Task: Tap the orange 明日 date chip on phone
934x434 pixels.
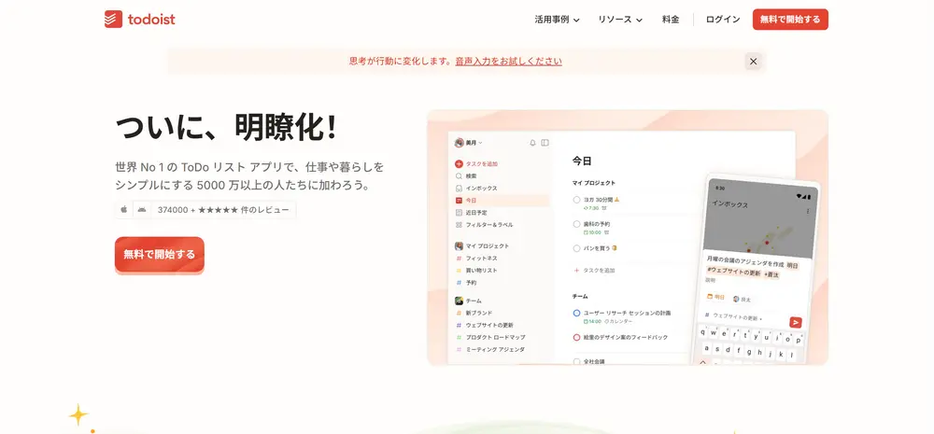Action: click(x=716, y=297)
